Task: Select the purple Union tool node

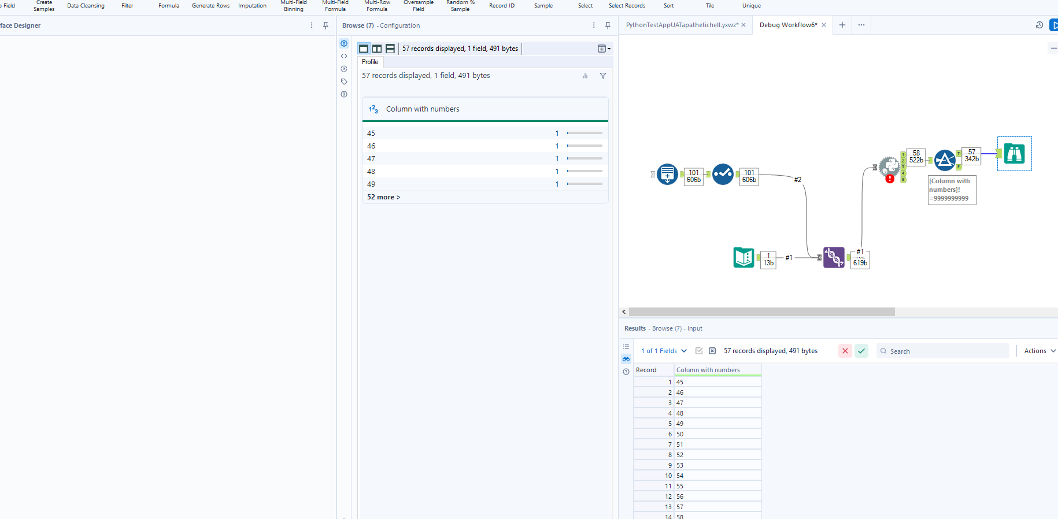Action: click(834, 257)
